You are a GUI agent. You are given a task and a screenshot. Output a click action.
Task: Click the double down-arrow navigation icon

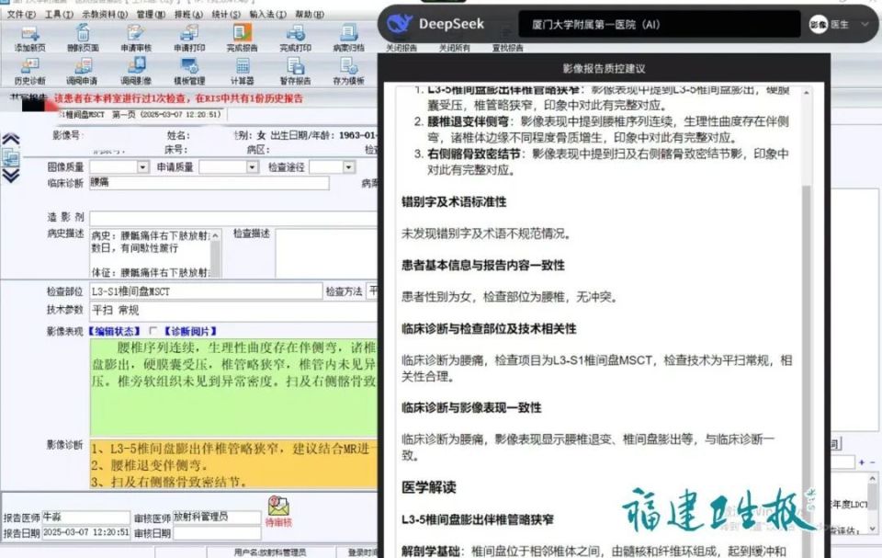(11, 176)
